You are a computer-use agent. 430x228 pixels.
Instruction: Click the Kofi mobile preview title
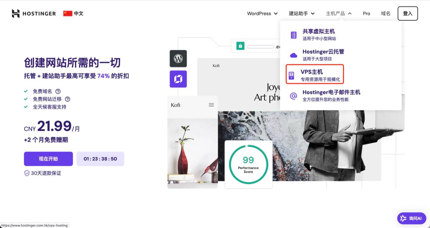[176, 105]
